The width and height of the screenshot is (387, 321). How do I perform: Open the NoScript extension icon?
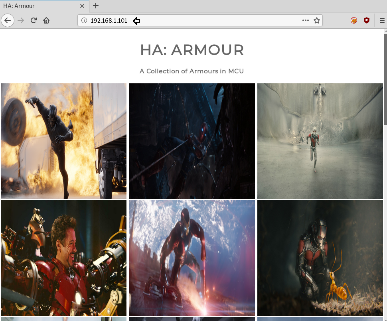[x=354, y=20]
